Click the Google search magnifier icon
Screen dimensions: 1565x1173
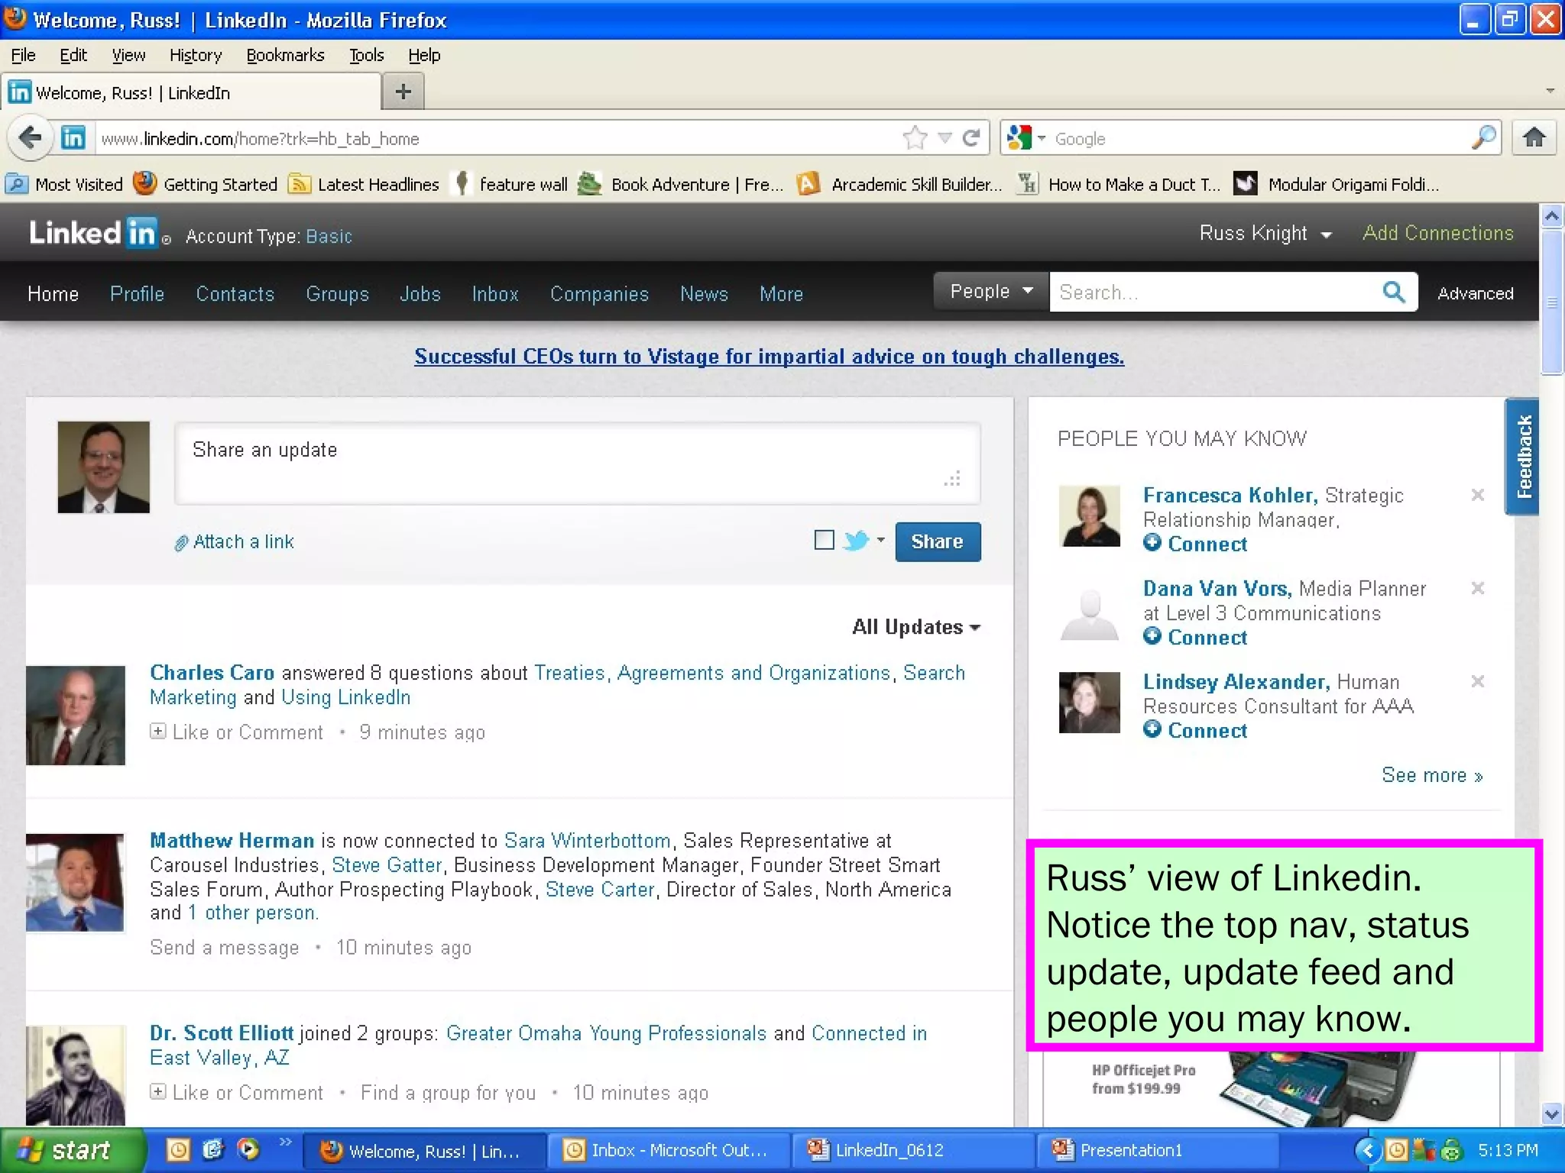tap(1483, 138)
